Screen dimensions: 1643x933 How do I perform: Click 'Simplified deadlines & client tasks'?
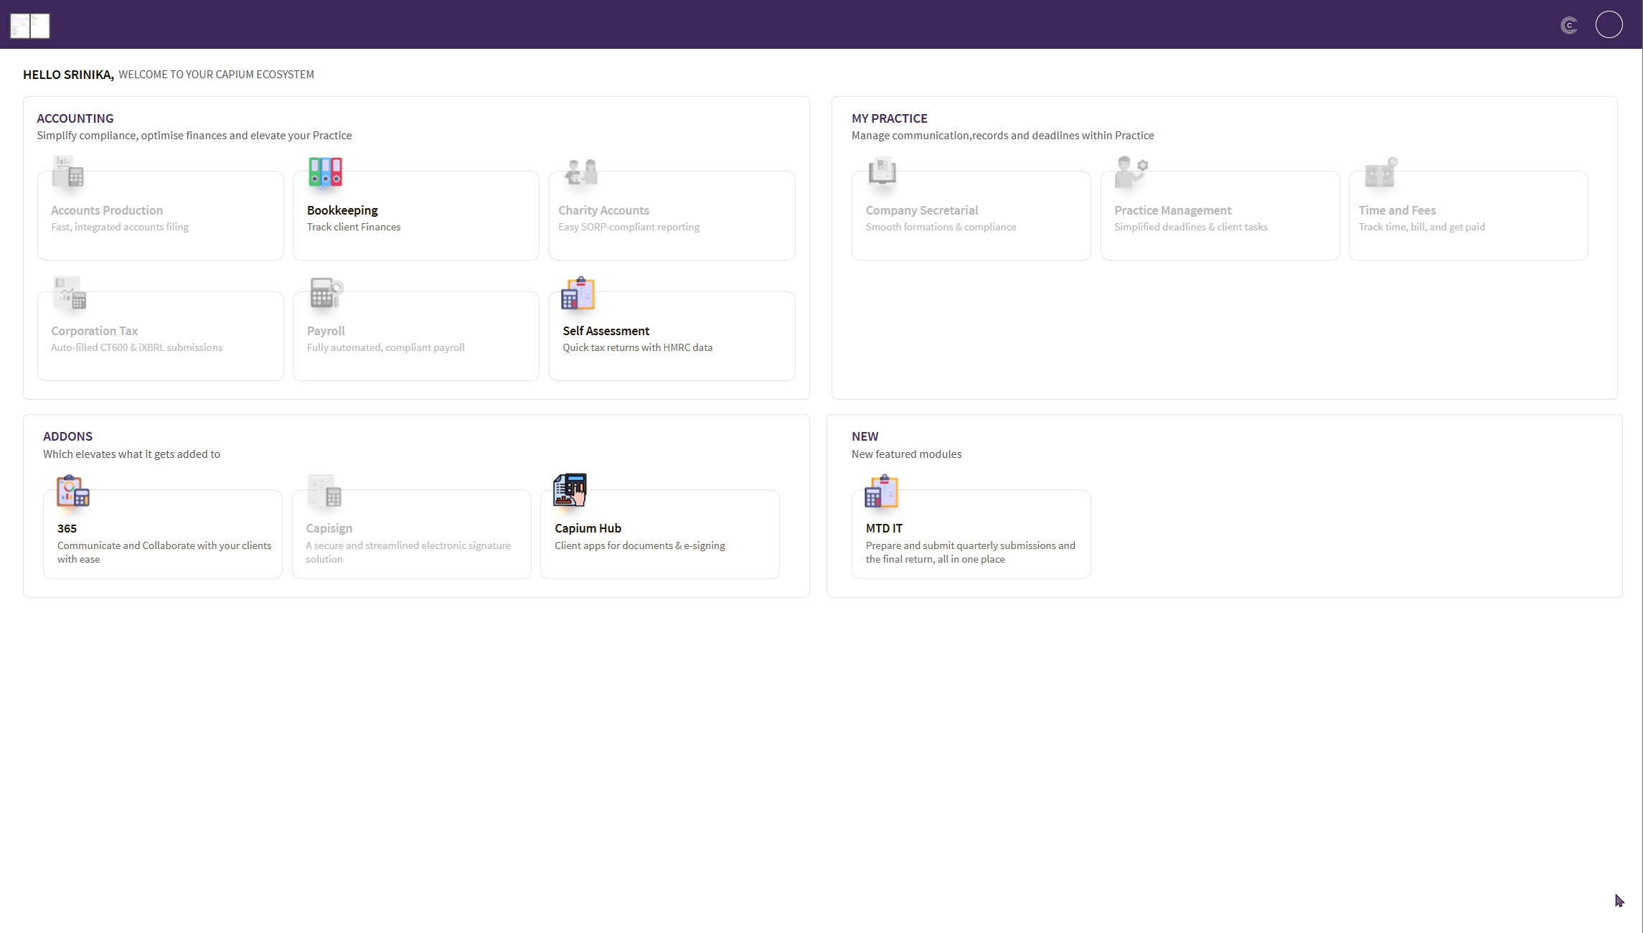1191,227
